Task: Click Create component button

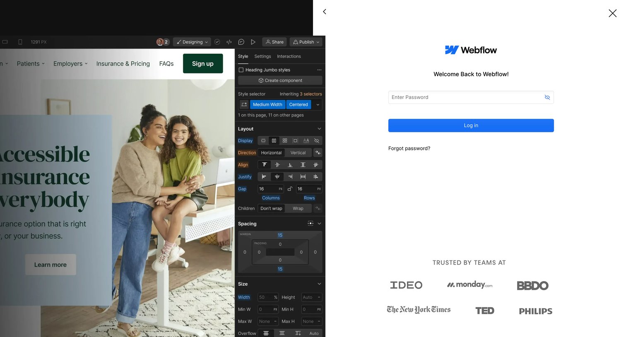Action: coord(280,80)
